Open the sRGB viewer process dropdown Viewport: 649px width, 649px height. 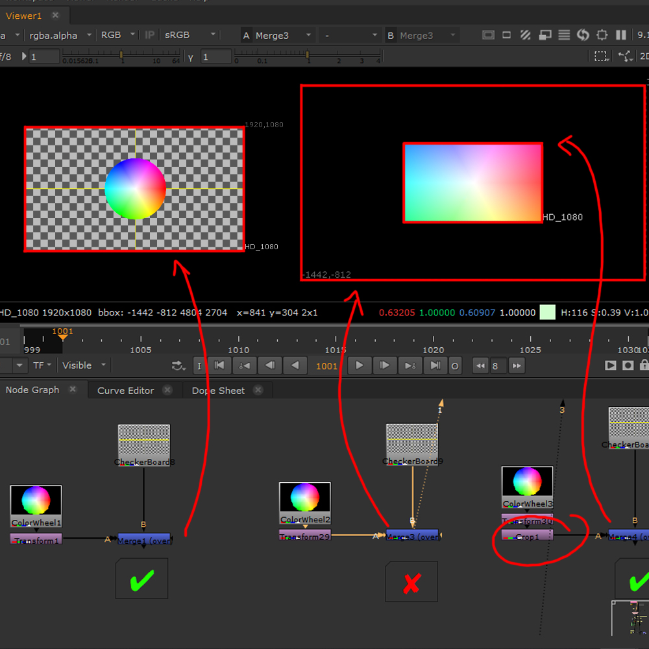(190, 35)
